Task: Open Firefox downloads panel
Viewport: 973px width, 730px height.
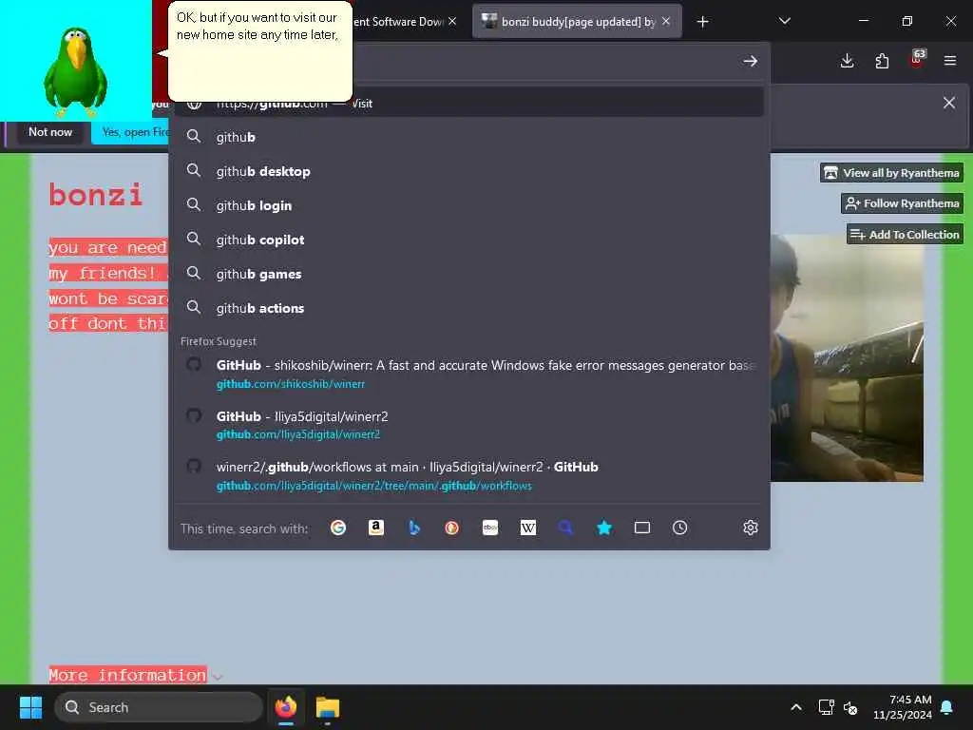Action: (847, 61)
